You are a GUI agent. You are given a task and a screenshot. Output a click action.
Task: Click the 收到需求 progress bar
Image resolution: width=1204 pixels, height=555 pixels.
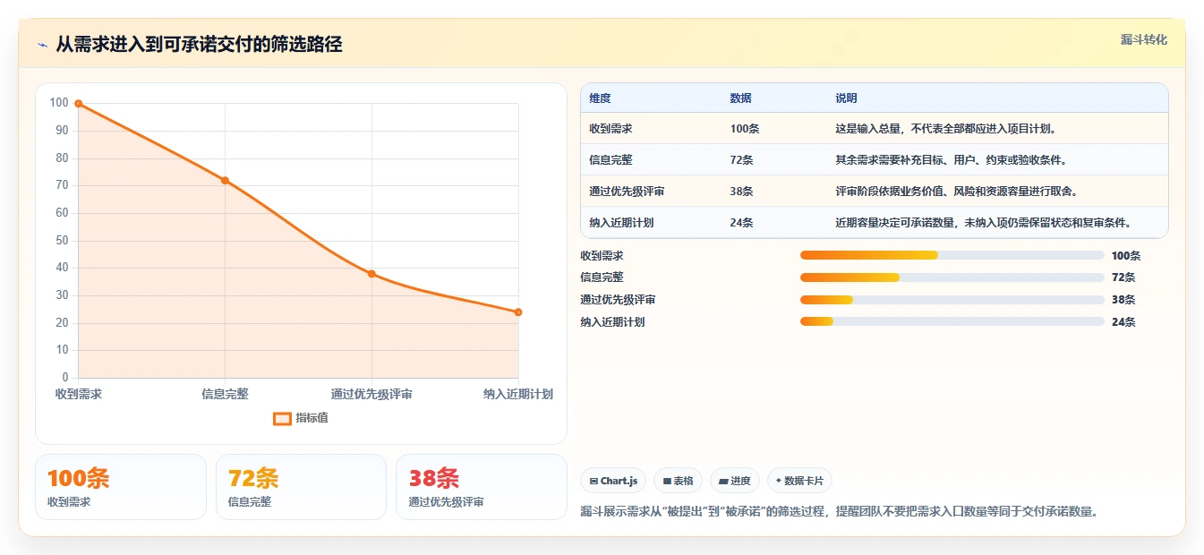pos(952,255)
